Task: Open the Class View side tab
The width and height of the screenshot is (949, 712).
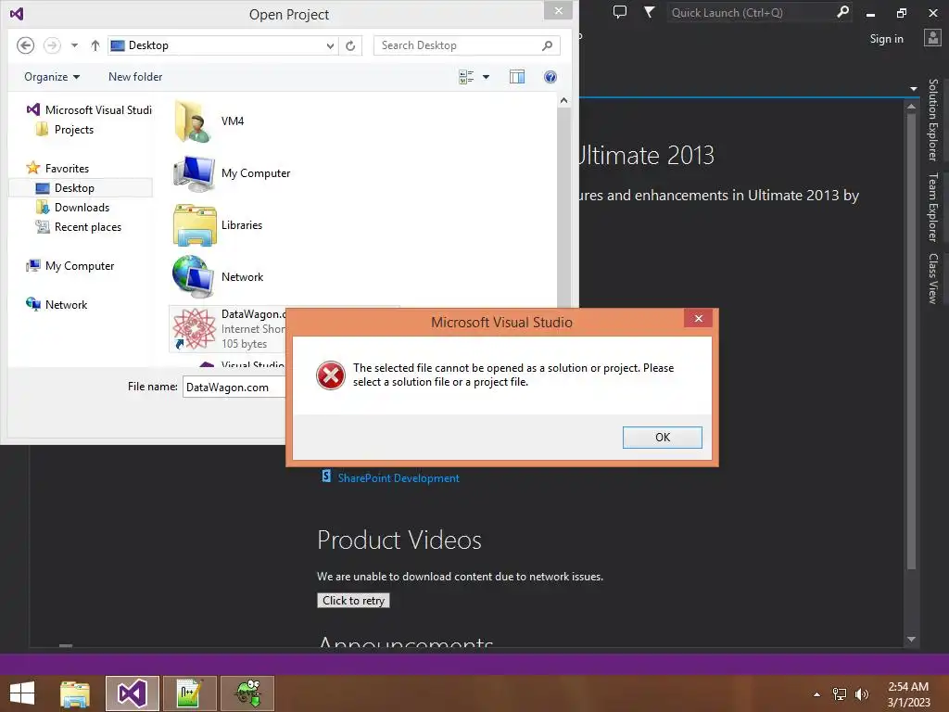Action: [x=932, y=278]
